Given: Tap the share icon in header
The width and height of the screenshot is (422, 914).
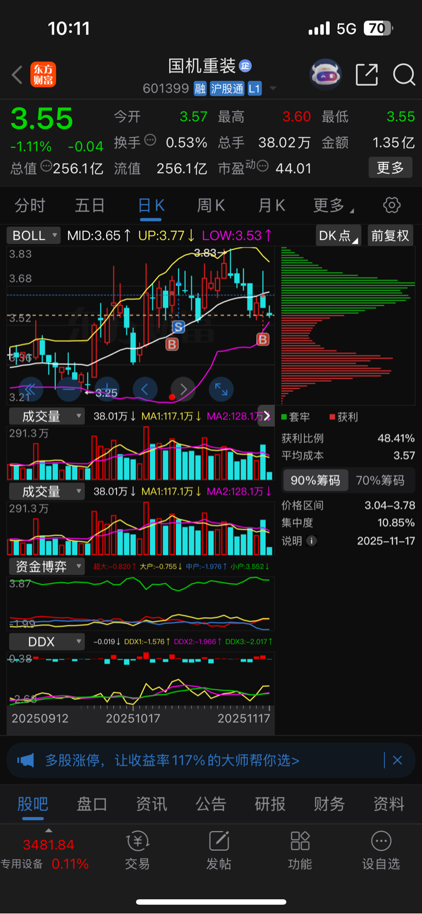Looking at the screenshot, I should click(367, 74).
